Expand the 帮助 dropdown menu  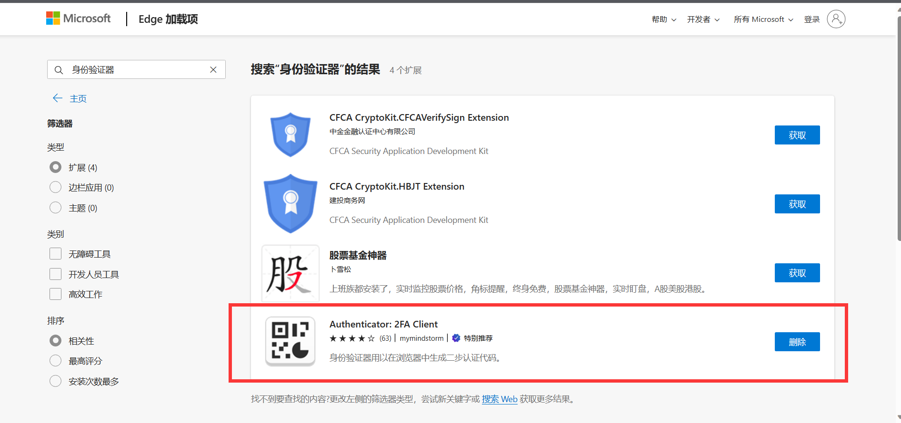point(664,19)
